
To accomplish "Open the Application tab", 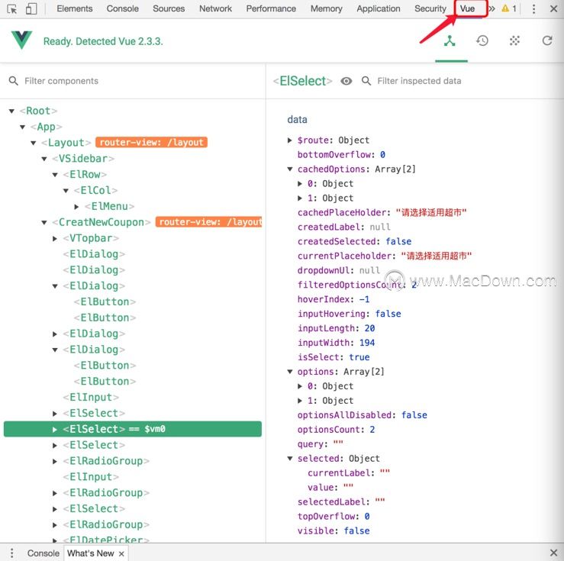I will click(x=379, y=8).
